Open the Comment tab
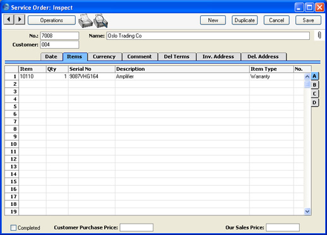Image resolution: width=327 pixels, height=235 pixels. pos(140,57)
